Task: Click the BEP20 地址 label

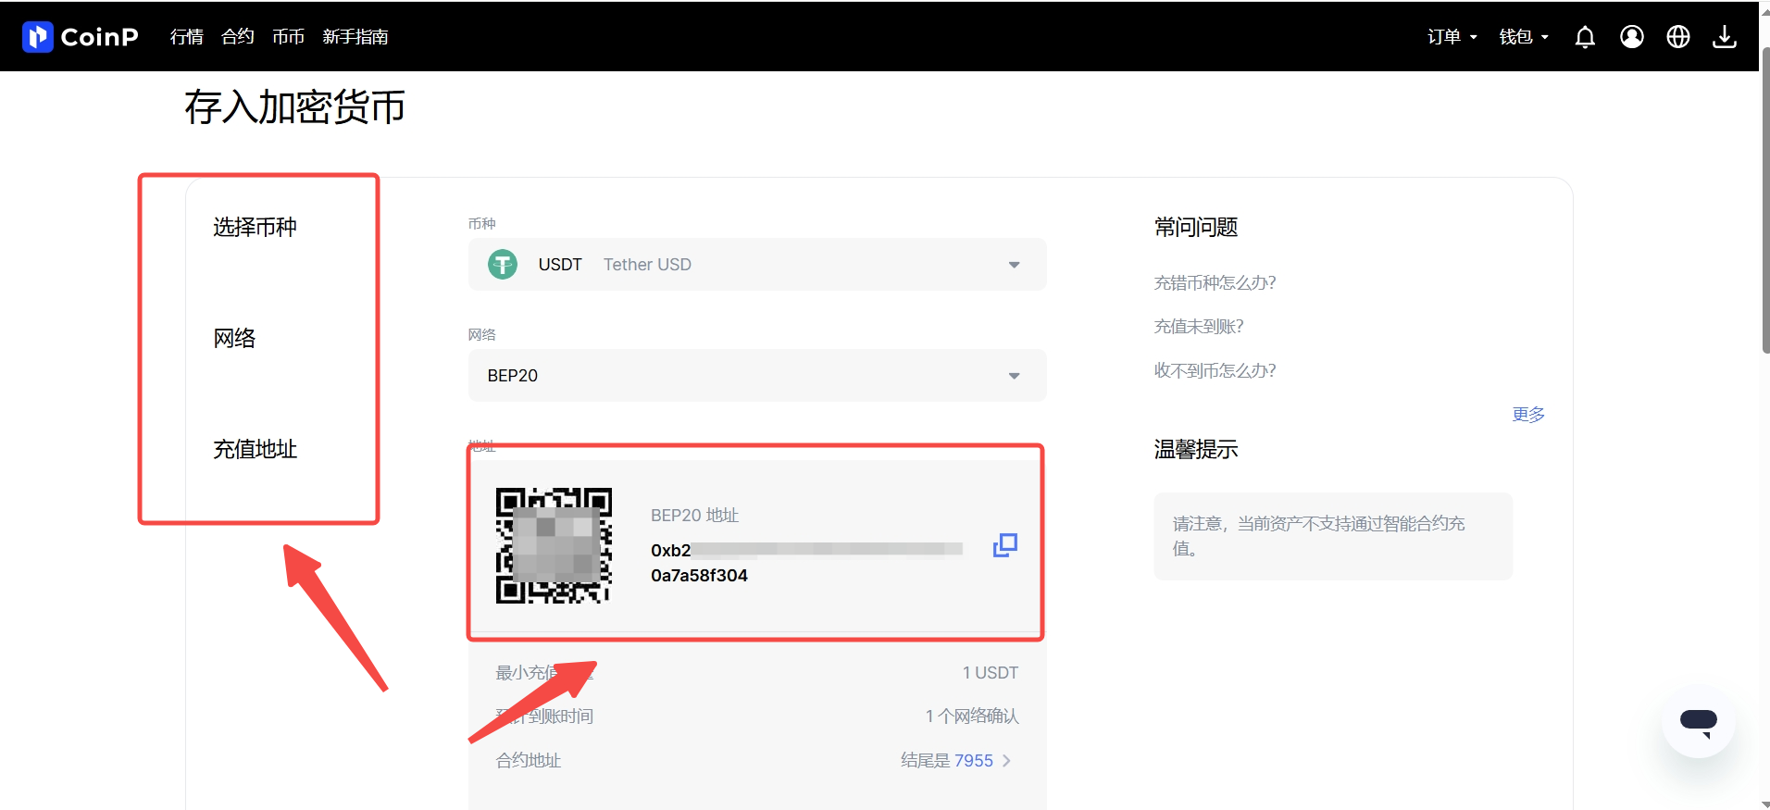Action: 694,516
